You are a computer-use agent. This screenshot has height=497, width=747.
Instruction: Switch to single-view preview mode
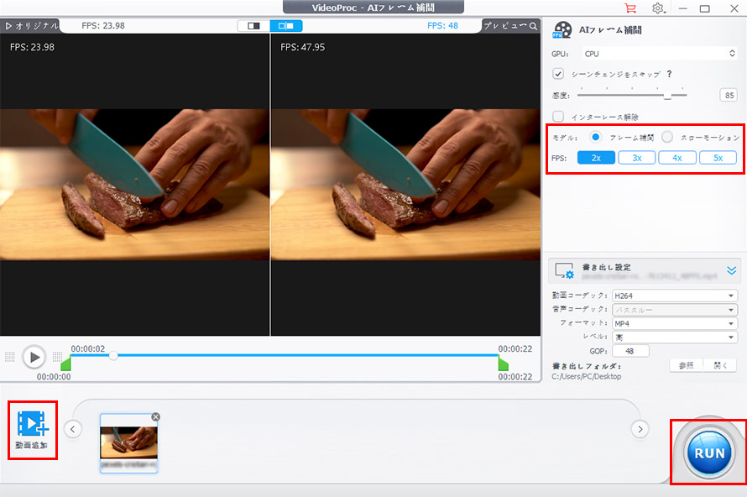pyautogui.click(x=254, y=26)
